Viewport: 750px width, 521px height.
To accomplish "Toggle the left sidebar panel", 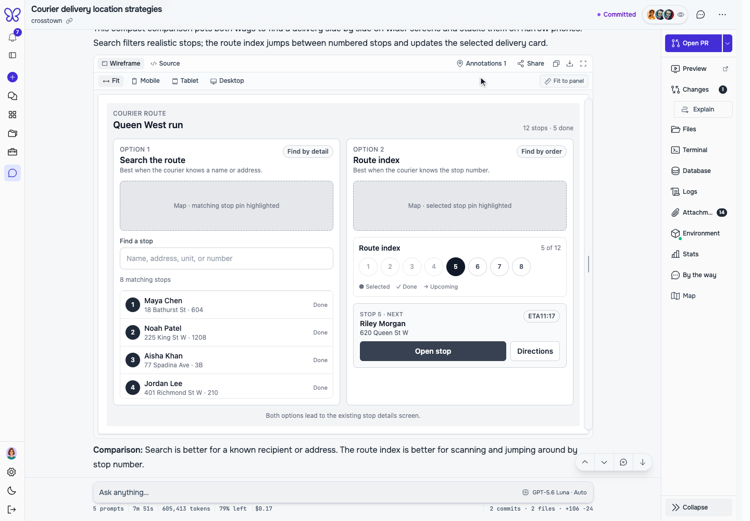I will 12,55.
